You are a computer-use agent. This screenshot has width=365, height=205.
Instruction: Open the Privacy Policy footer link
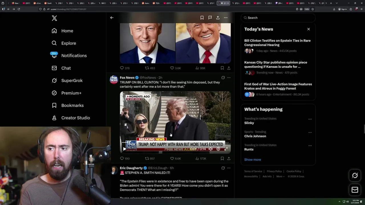274,171
